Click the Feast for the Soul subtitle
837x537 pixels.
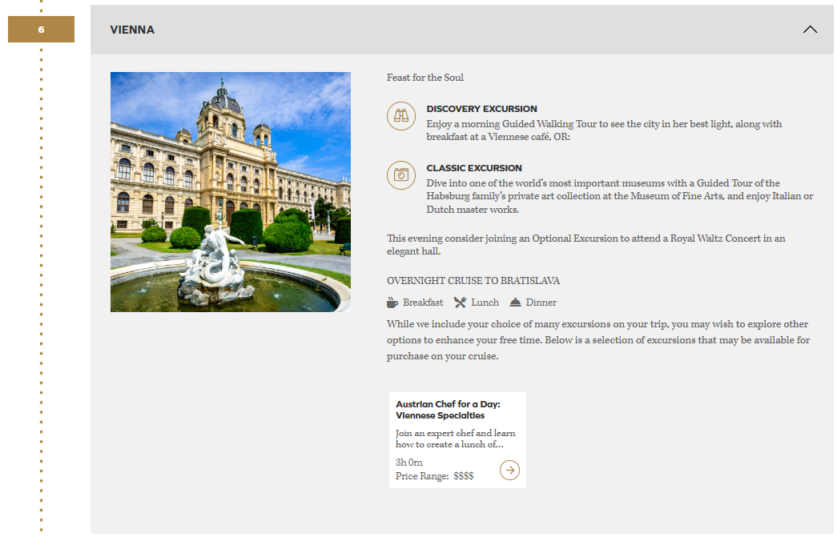pyautogui.click(x=425, y=78)
